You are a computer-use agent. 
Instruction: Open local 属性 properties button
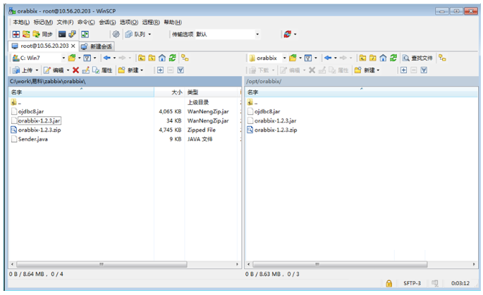tap(102, 70)
